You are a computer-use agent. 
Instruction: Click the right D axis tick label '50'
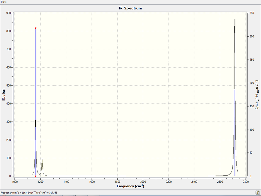pos(251,153)
